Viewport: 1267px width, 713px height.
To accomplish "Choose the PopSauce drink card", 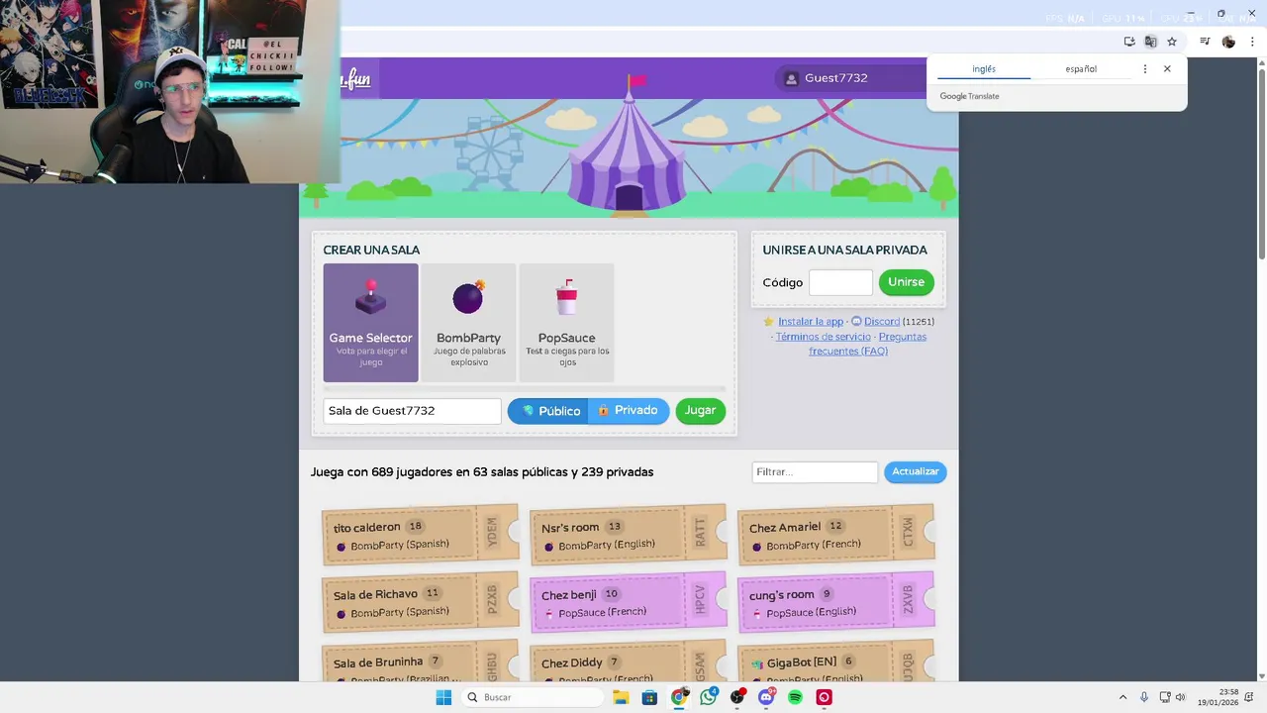I will (566, 323).
